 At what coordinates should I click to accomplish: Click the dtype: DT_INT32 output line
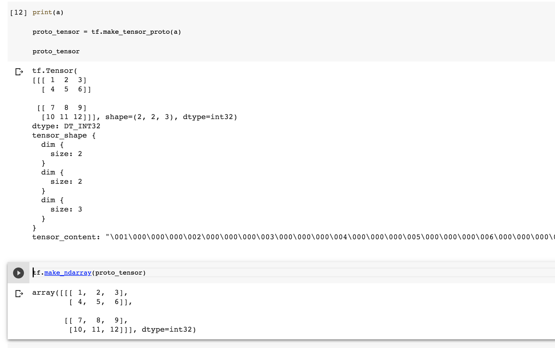(x=66, y=126)
